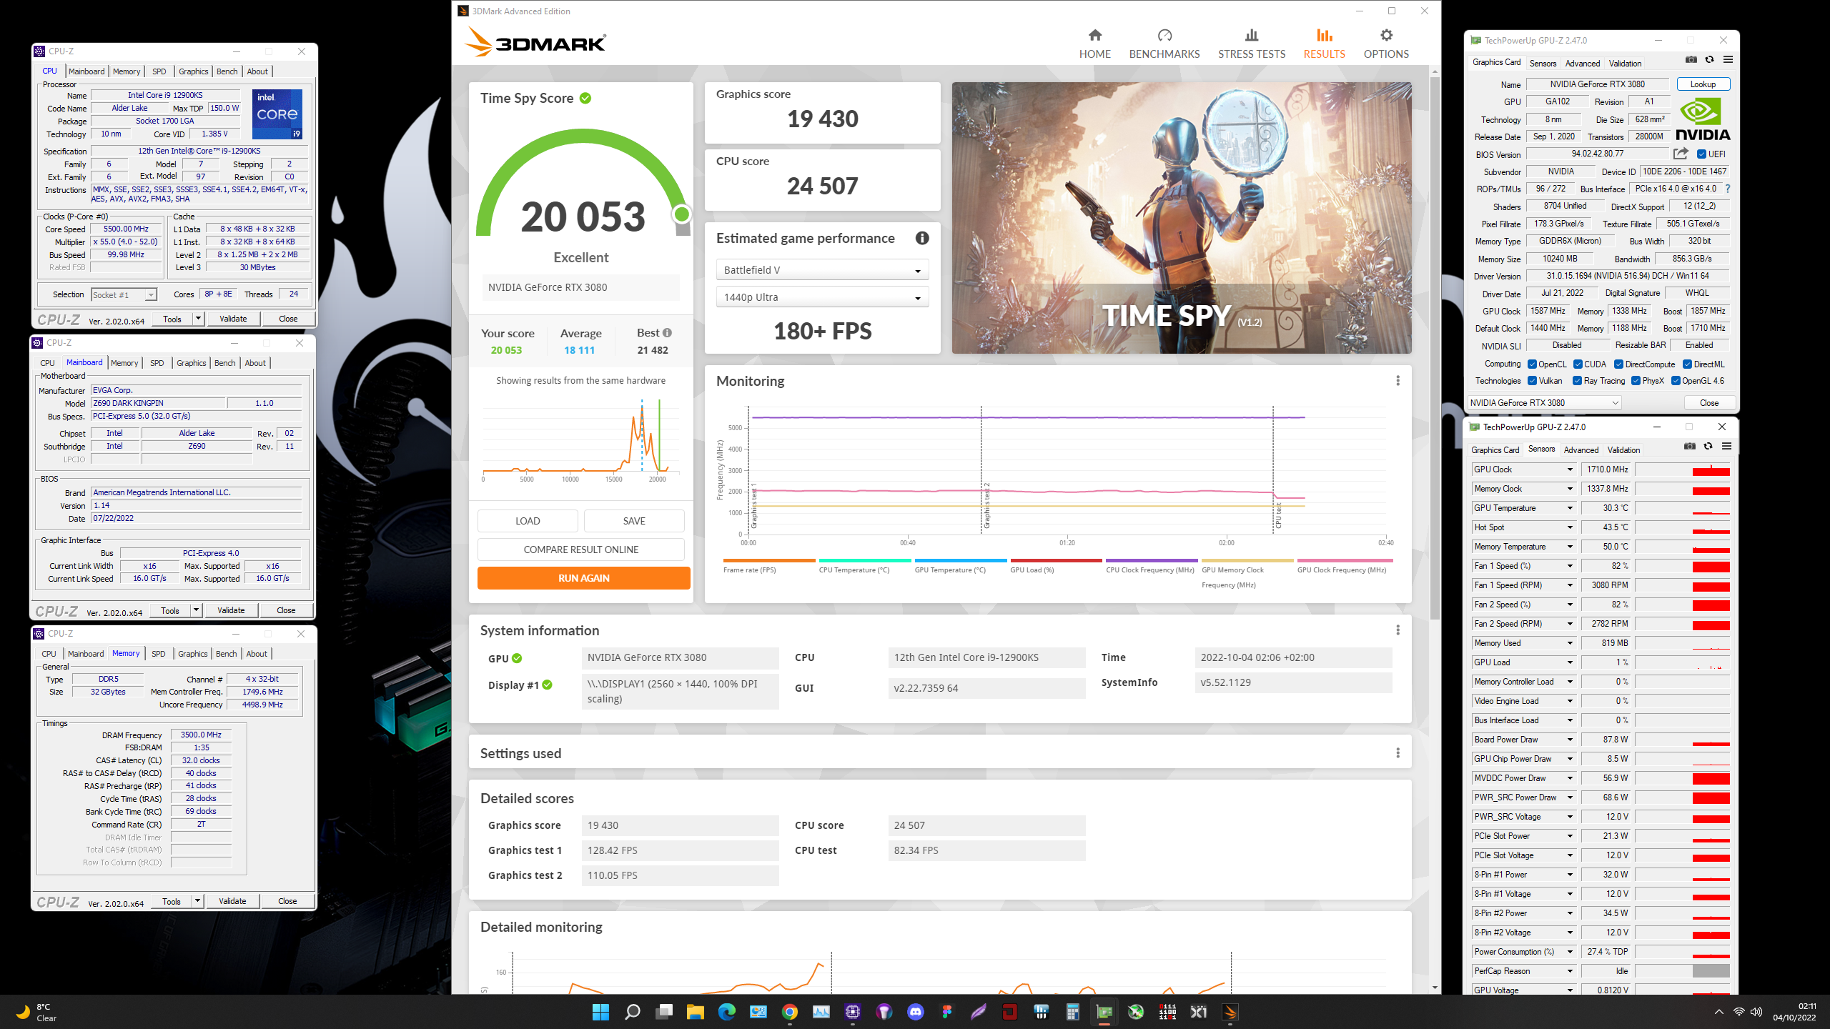Open the Monitoring panel three-dot menu
1830x1029 pixels.
point(1398,381)
